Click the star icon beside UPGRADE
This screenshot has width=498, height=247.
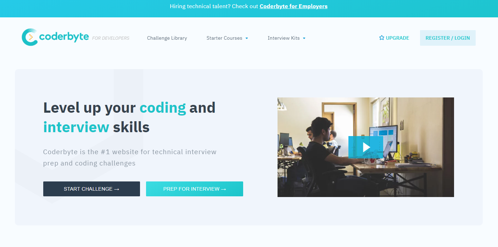coord(381,37)
